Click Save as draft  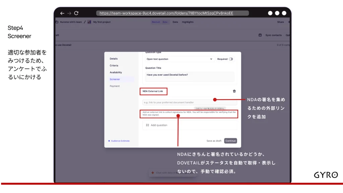coord(214,141)
